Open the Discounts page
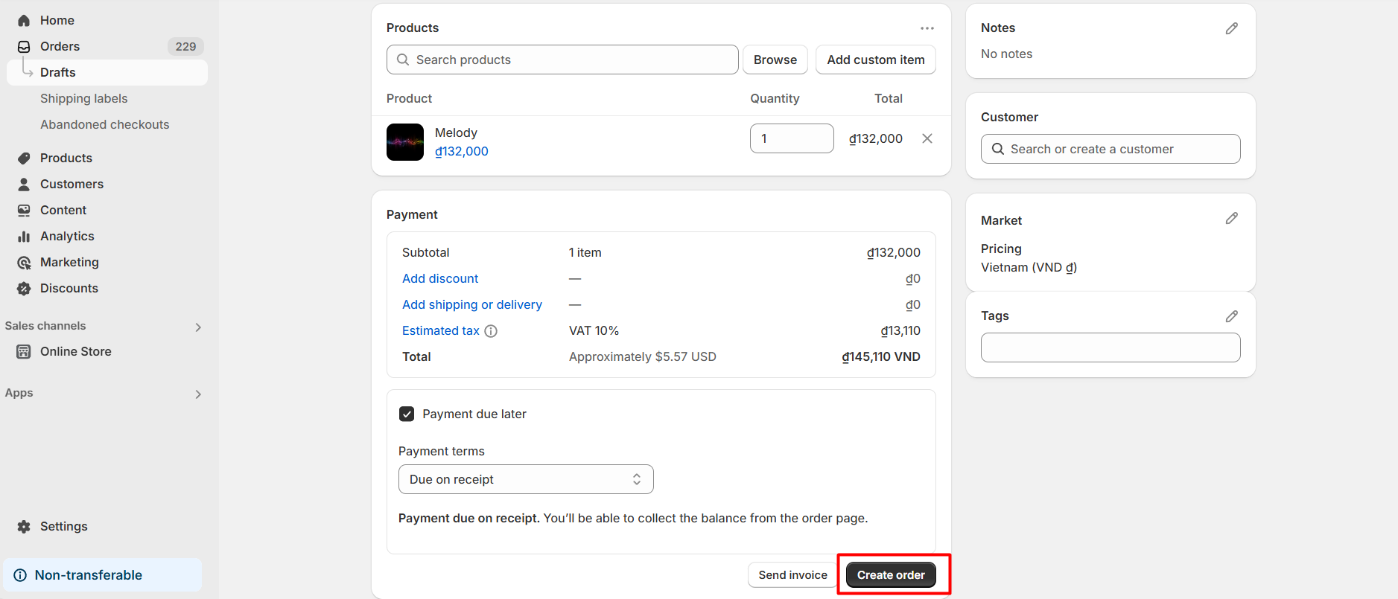Image resolution: width=1398 pixels, height=599 pixels. (x=69, y=288)
